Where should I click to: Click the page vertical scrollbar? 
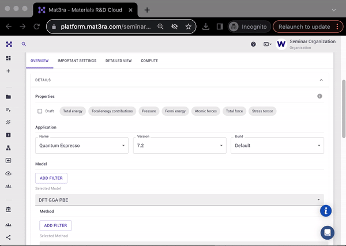pos(344,109)
